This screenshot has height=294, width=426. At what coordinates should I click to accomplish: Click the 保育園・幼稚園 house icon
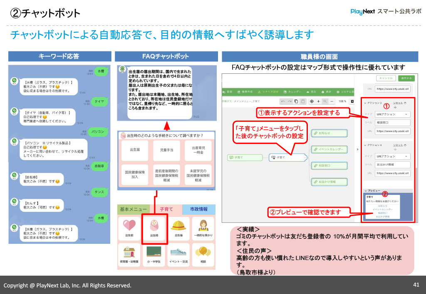pos(129,252)
